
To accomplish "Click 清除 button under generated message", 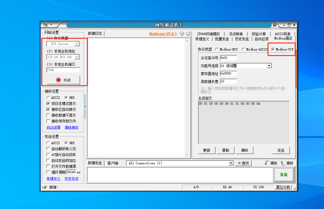I will pos(245,150).
